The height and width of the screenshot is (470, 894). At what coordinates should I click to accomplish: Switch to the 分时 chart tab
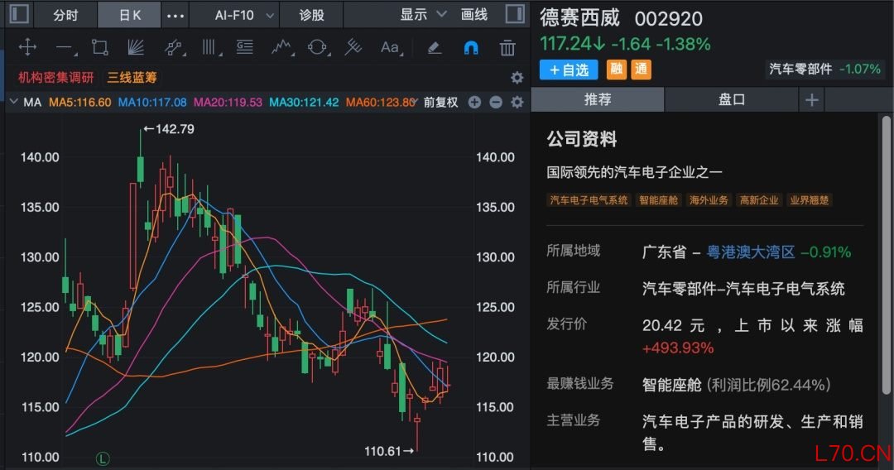click(x=65, y=15)
